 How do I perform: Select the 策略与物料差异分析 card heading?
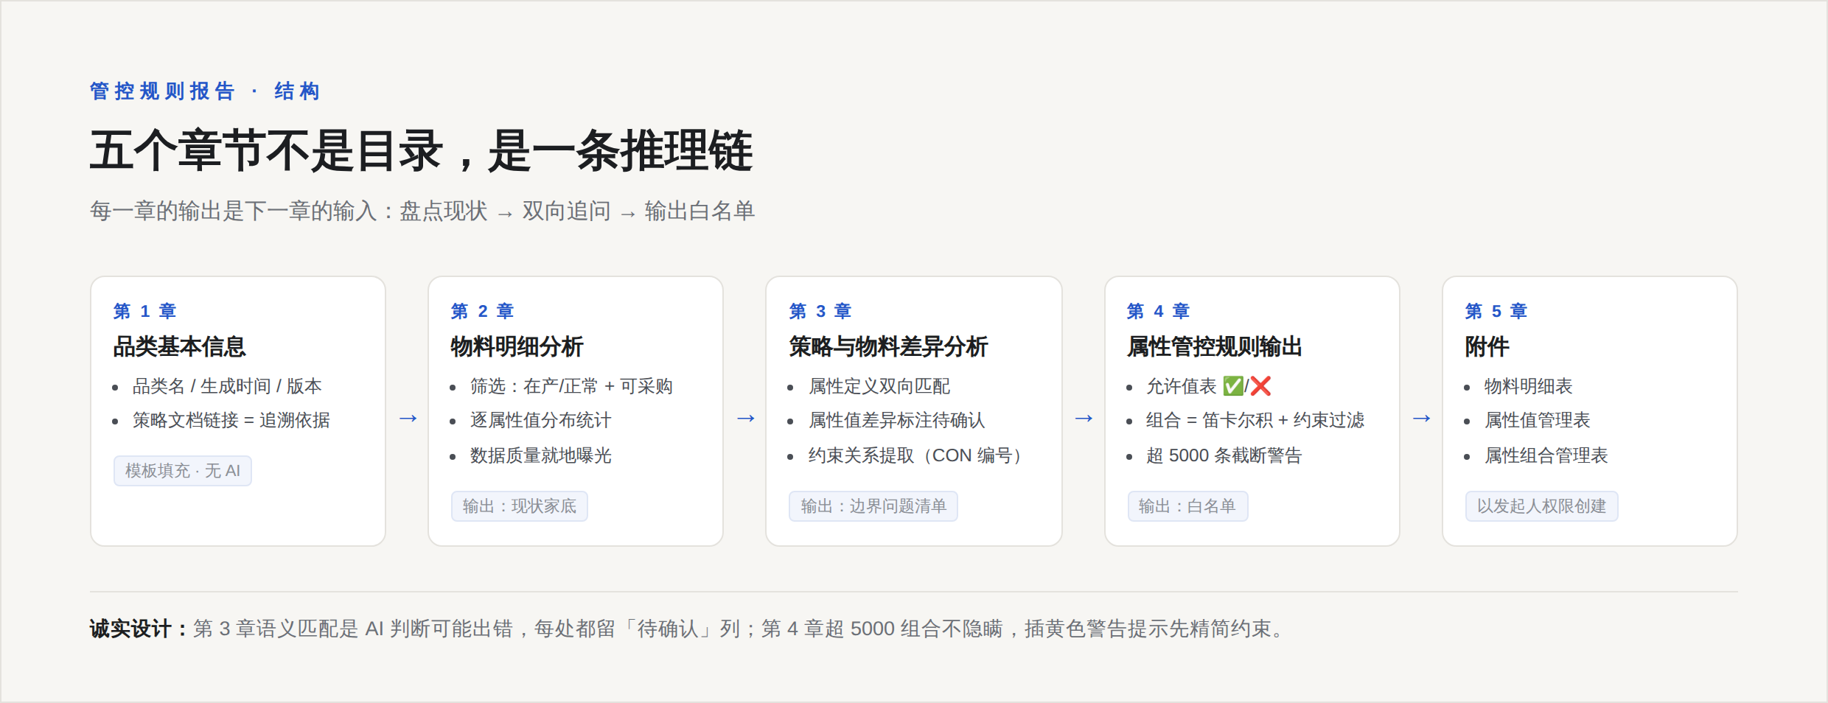point(888,346)
